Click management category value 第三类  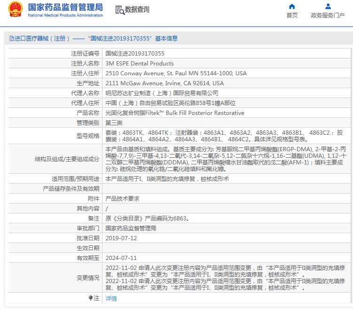point(114,123)
